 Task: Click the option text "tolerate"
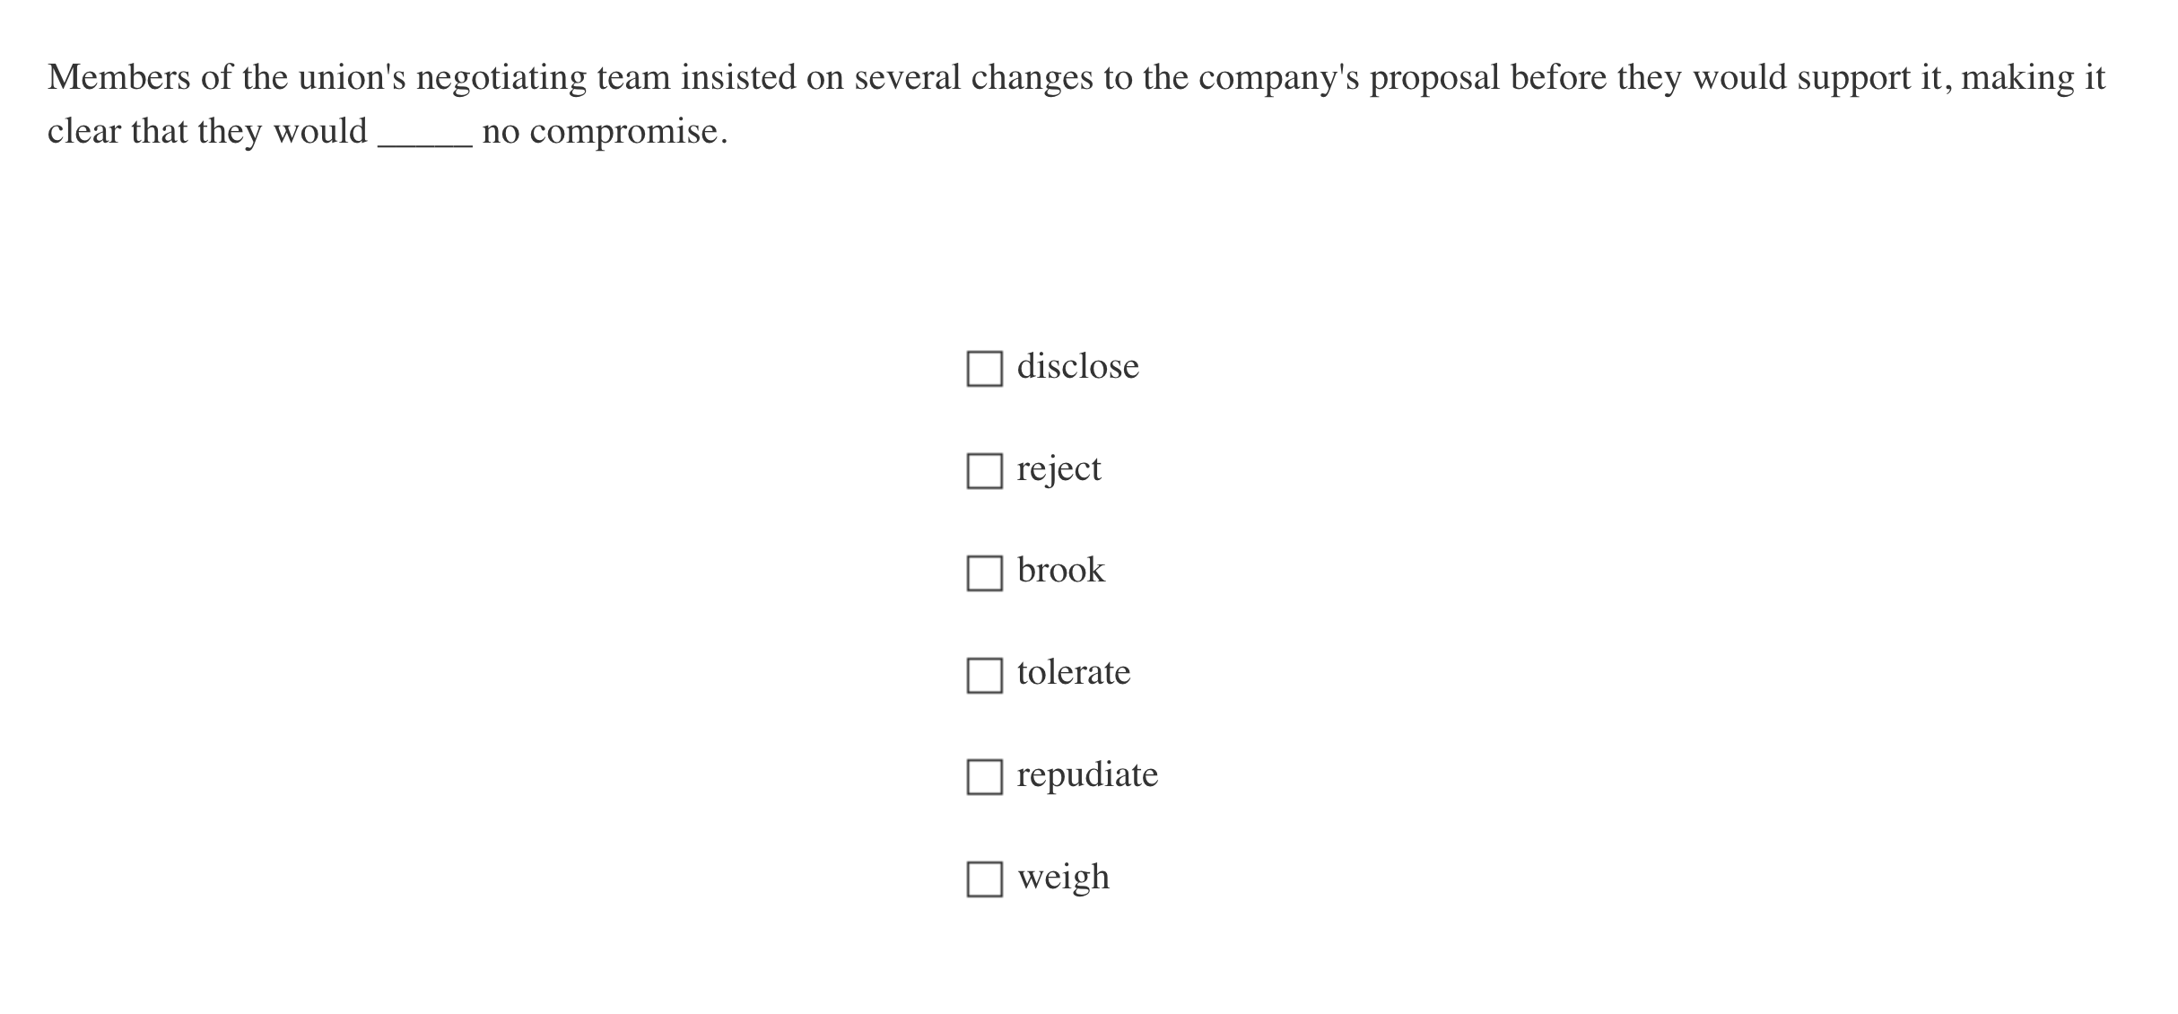[x=1073, y=673]
